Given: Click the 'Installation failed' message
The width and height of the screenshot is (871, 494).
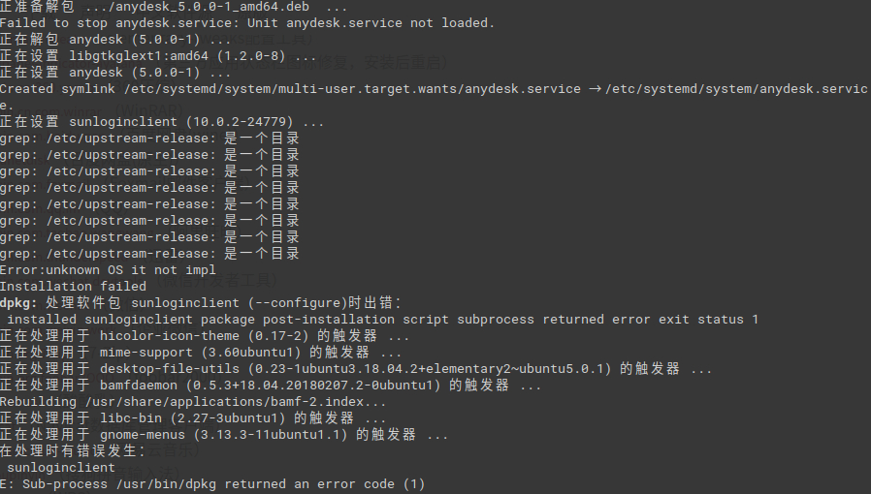Looking at the screenshot, I should (73, 287).
